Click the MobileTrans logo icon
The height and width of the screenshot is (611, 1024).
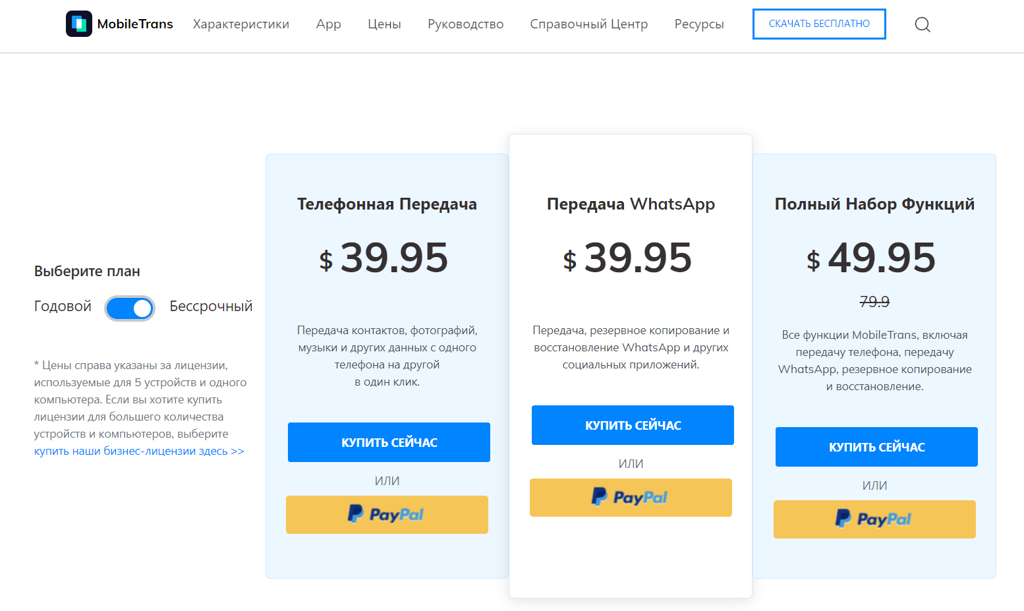[79, 24]
